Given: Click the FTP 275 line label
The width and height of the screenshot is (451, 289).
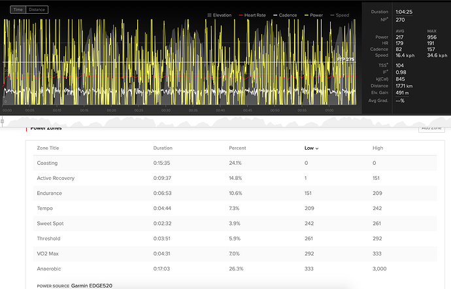Looking at the screenshot, I should point(346,59).
